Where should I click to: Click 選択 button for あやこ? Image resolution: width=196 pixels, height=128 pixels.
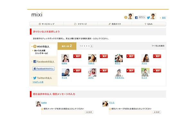click(x=130, y=56)
